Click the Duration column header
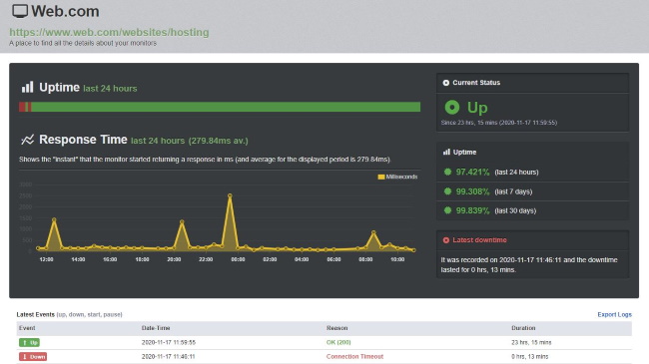This screenshot has width=649, height=364. tap(523, 328)
